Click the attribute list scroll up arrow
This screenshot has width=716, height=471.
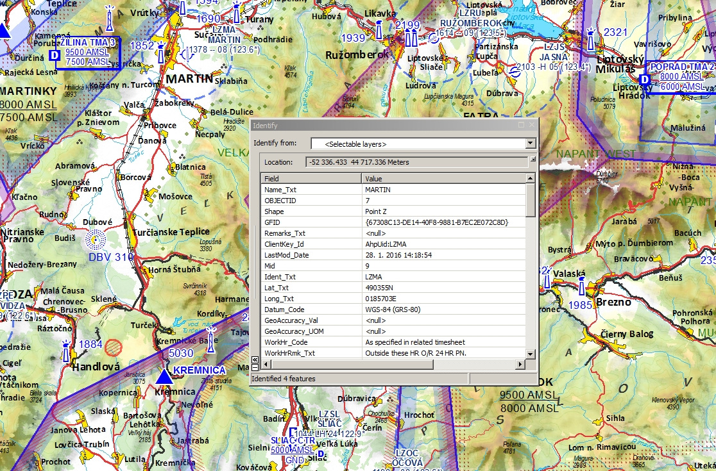click(x=530, y=178)
